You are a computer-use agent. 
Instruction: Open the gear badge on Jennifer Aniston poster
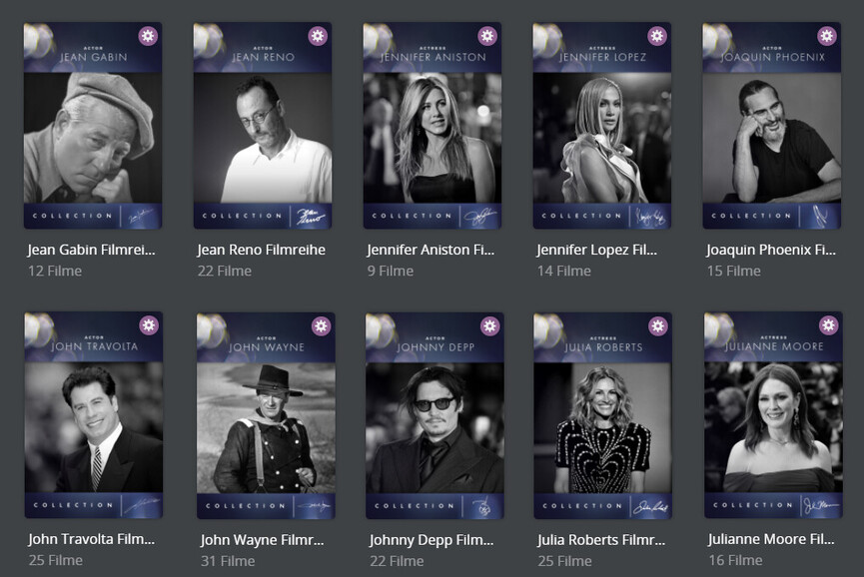pyautogui.click(x=487, y=36)
